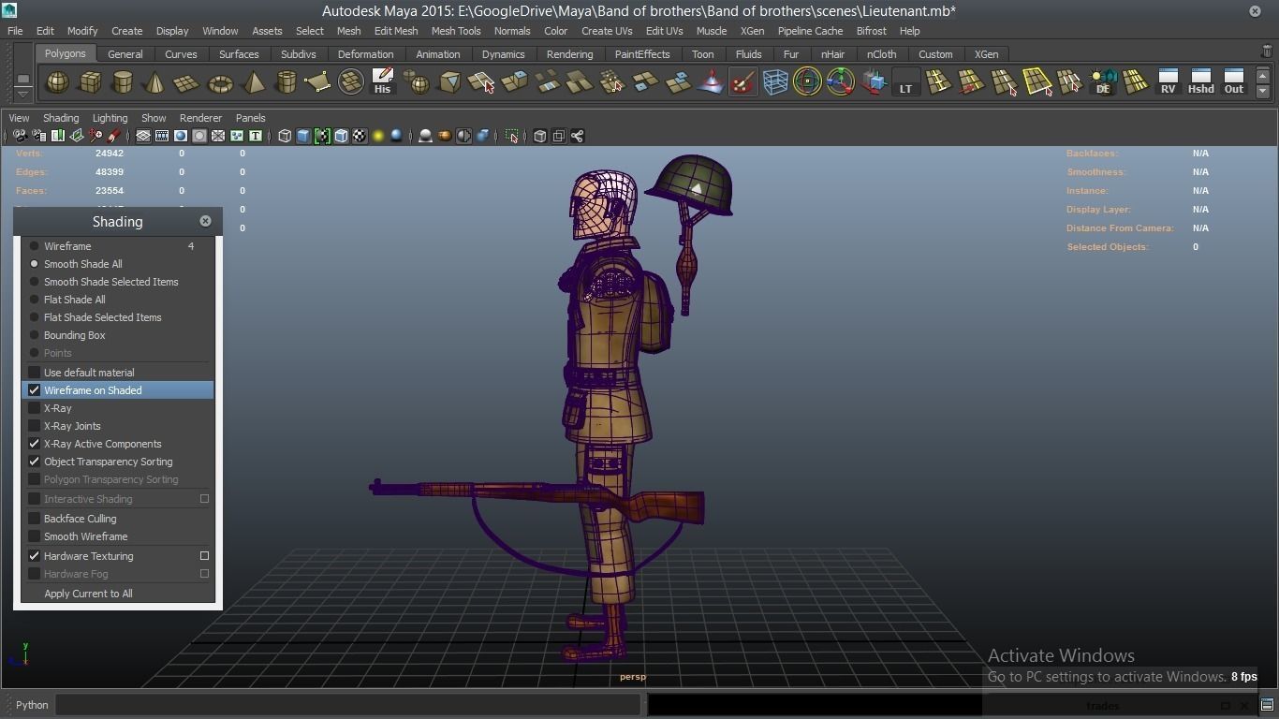The image size is (1279, 719).
Task: Create a polygon plane from the shelf
Action: pyautogui.click(x=187, y=82)
